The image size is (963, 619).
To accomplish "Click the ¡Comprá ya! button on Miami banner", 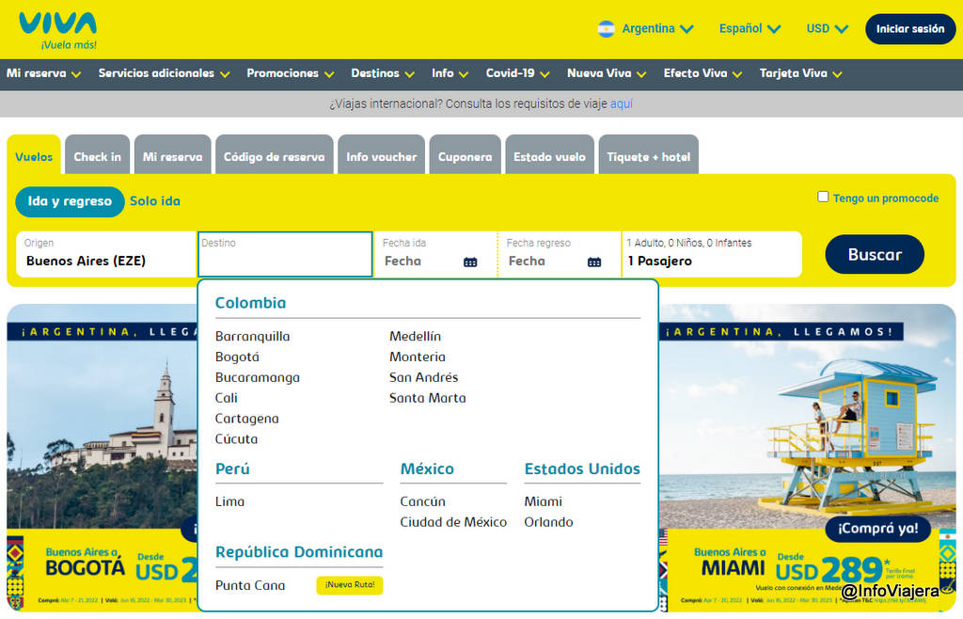I will point(877,529).
